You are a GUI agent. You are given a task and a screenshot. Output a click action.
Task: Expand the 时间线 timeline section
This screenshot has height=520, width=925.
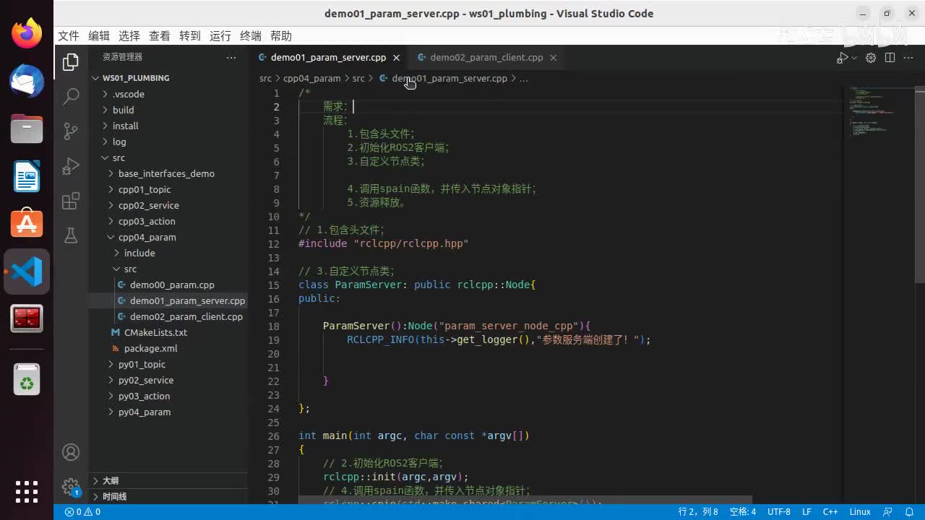(x=168, y=496)
